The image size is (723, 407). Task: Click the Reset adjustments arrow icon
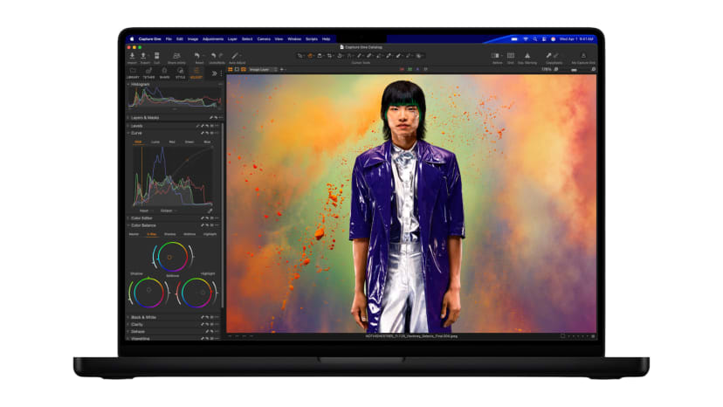(198, 55)
